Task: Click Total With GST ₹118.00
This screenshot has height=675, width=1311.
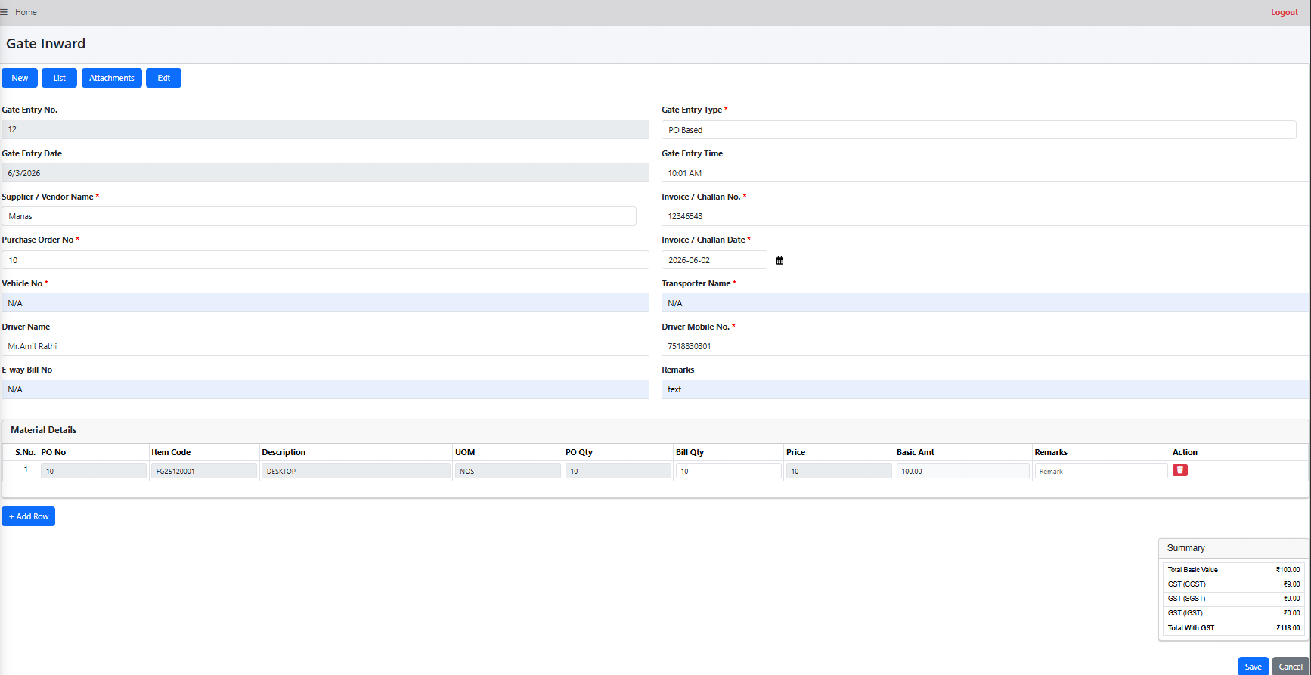Action: coord(1288,627)
